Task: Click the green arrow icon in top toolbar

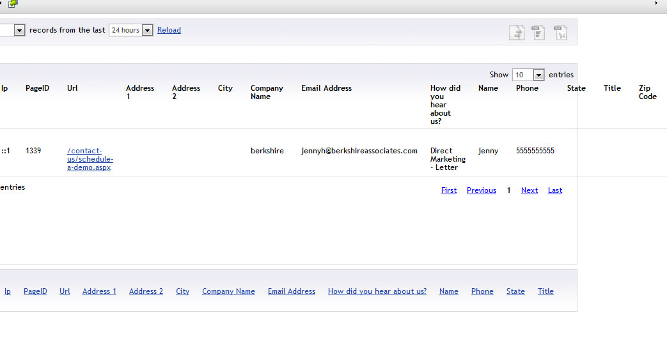Action: pos(13,4)
